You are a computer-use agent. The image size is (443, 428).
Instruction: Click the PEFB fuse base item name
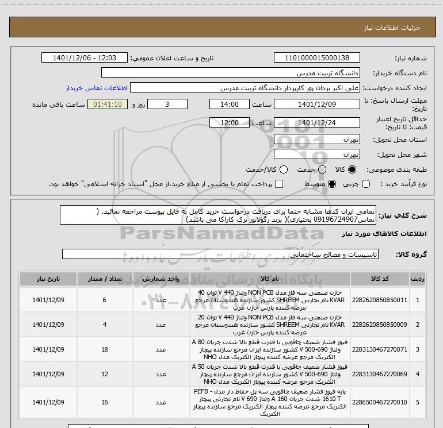(x=270, y=403)
